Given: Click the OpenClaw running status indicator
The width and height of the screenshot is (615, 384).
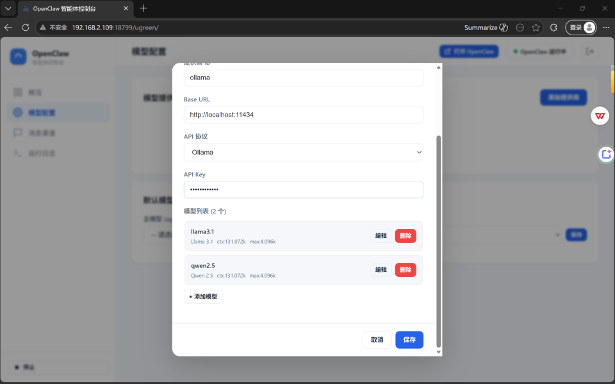Looking at the screenshot, I should click(539, 51).
